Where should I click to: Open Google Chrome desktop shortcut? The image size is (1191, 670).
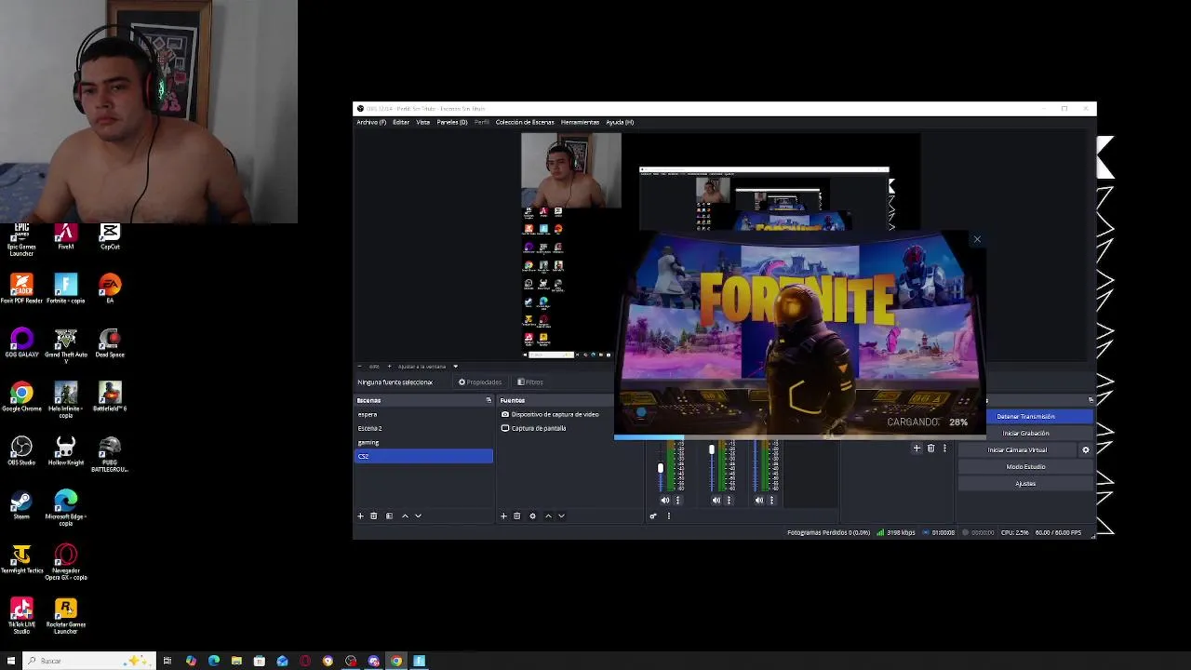tap(21, 397)
